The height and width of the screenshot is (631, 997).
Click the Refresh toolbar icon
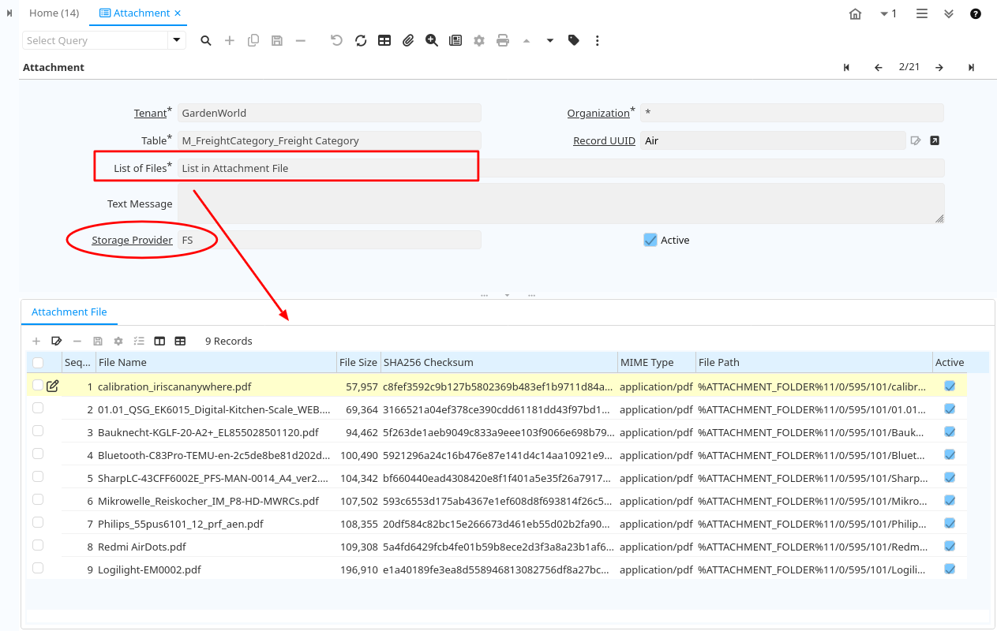coord(361,40)
